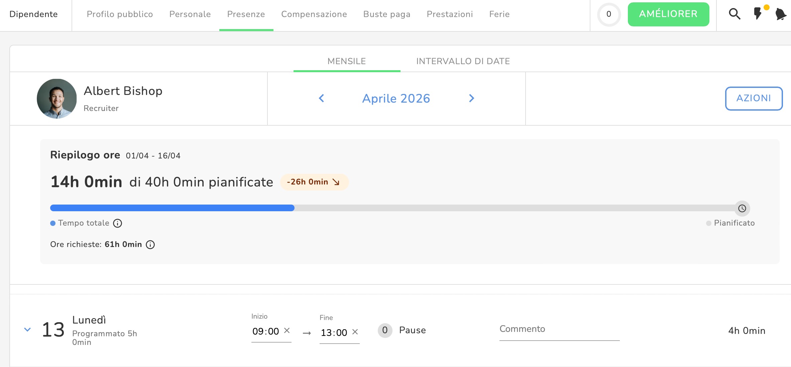Expand Monday 13 day row chevron
The width and height of the screenshot is (791, 367).
tap(28, 330)
